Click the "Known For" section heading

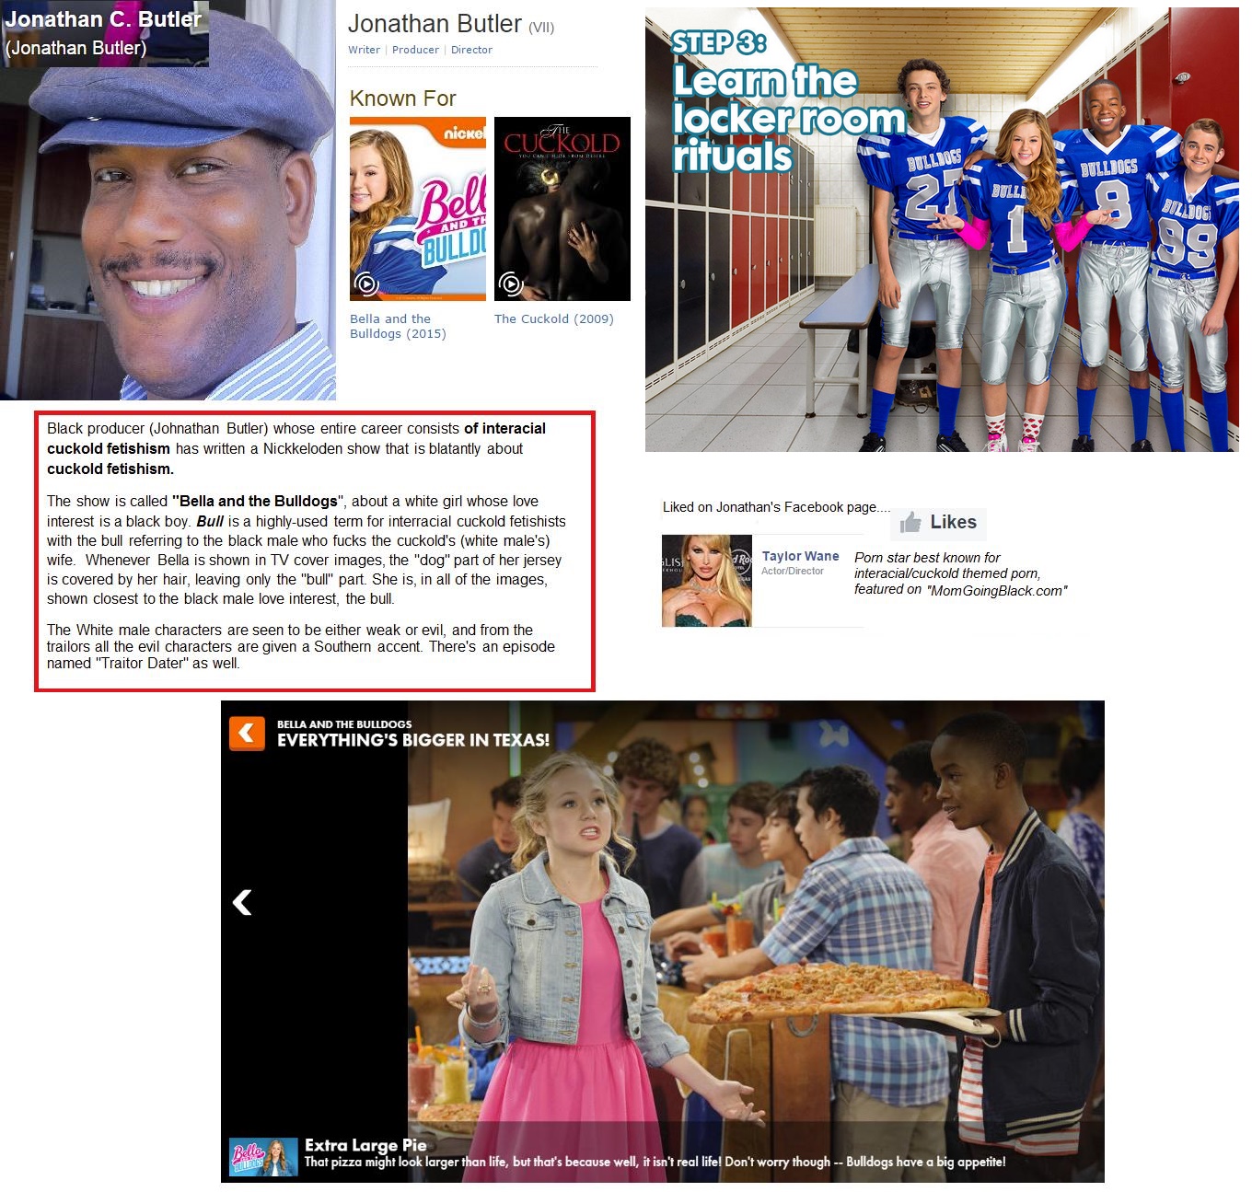(x=402, y=98)
